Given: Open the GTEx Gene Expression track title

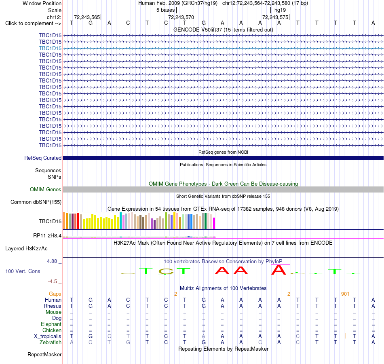Looking at the screenshot, I should click(x=223, y=209).
